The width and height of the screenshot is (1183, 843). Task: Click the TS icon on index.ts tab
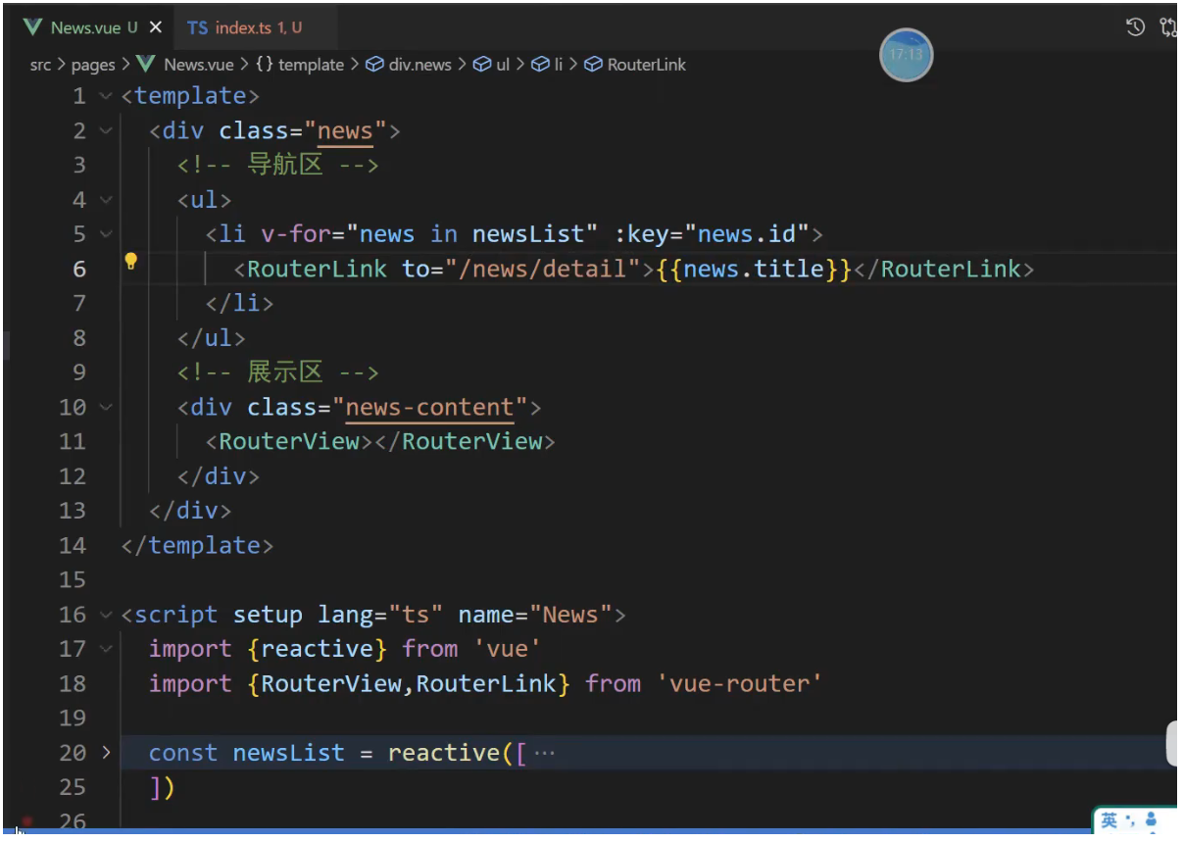pos(198,27)
